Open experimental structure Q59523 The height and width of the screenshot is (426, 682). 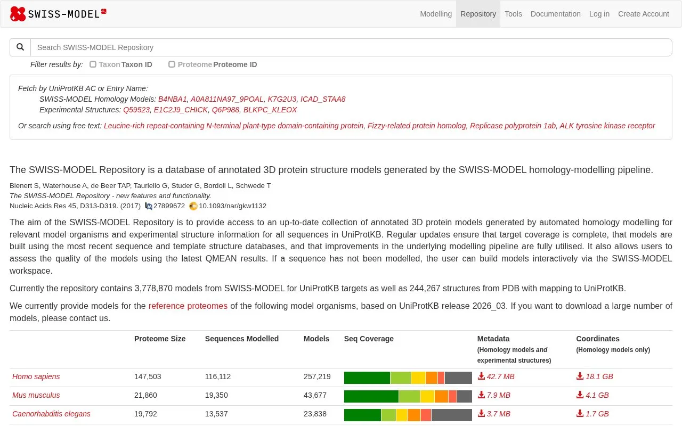click(x=136, y=110)
